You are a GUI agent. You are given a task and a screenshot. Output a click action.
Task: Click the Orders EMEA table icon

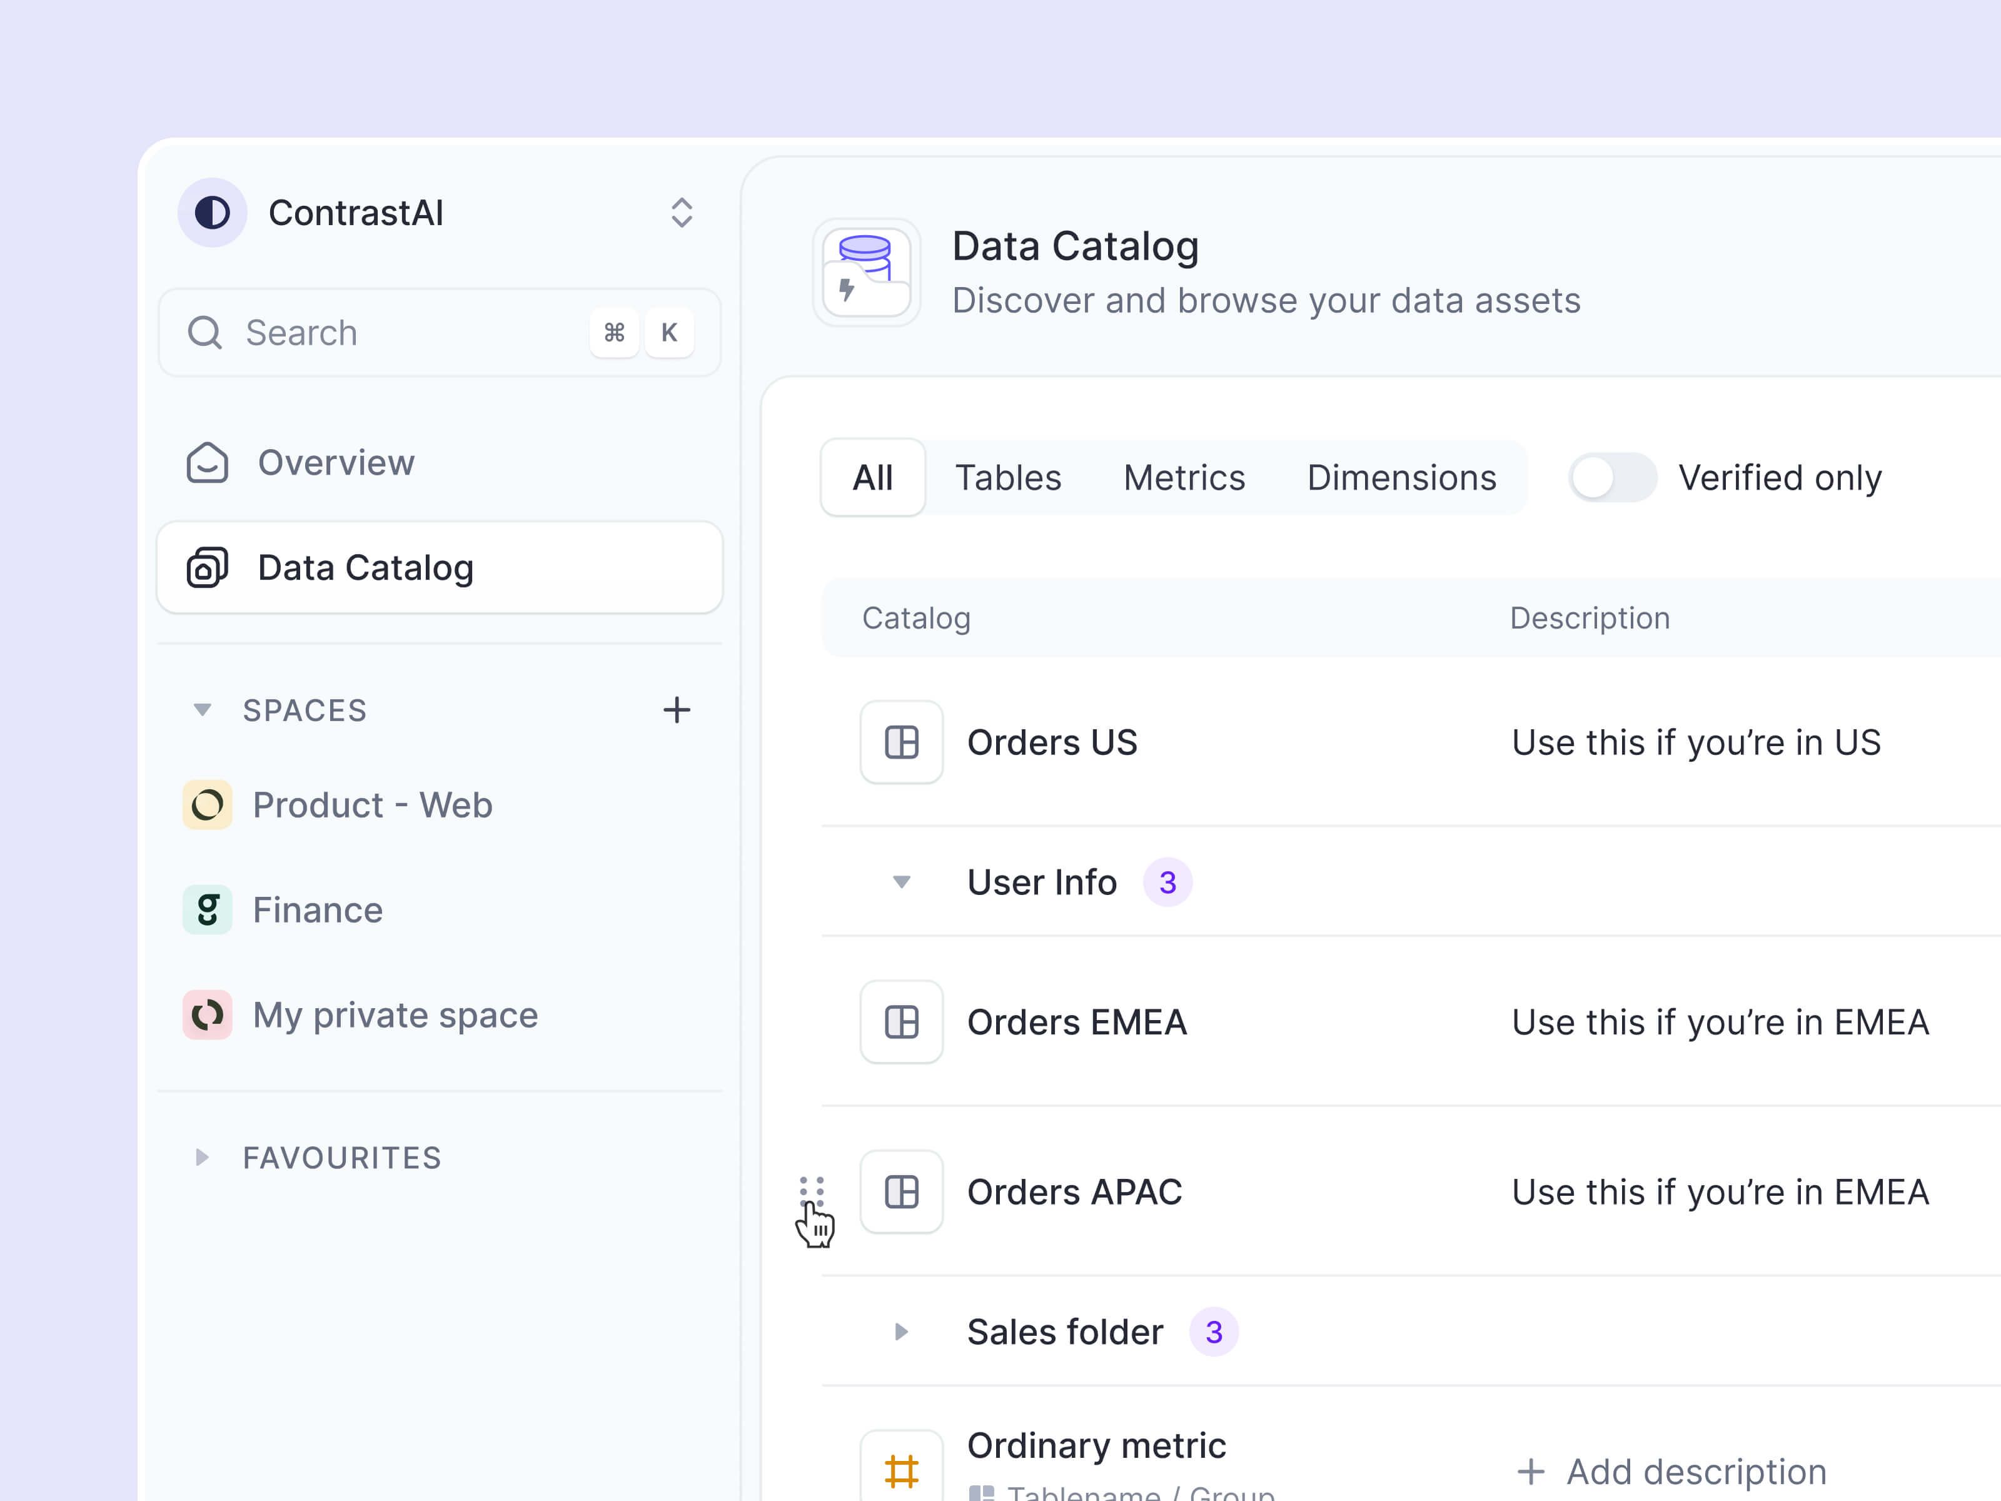click(901, 1023)
